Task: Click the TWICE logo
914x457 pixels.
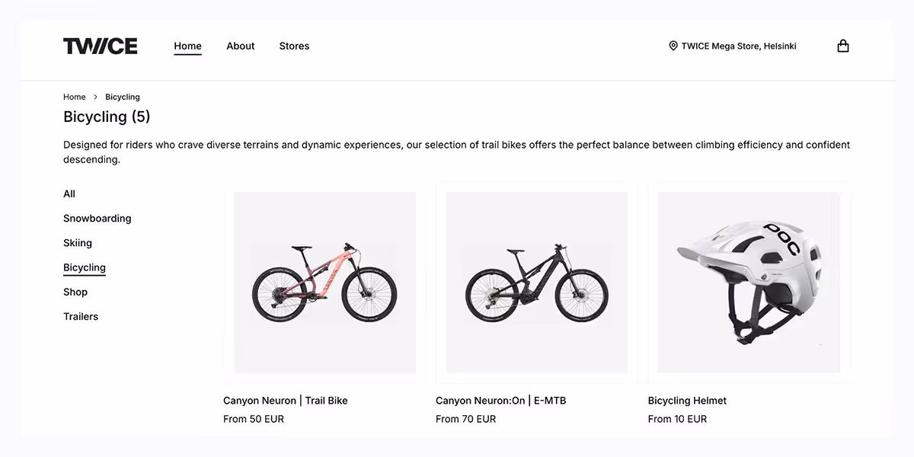Action: [x=101, y=46]
